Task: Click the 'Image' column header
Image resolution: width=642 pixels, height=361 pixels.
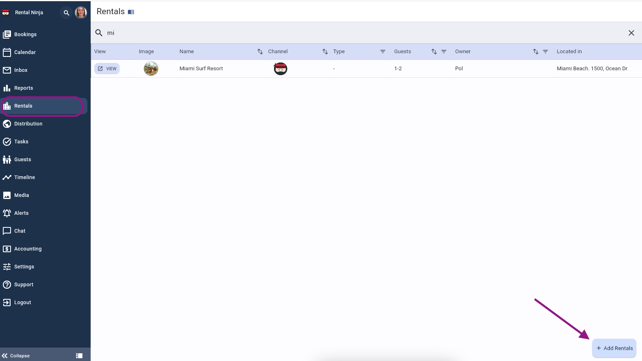Action: [146, 52]
